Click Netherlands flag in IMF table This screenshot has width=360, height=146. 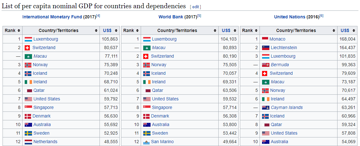28,142
